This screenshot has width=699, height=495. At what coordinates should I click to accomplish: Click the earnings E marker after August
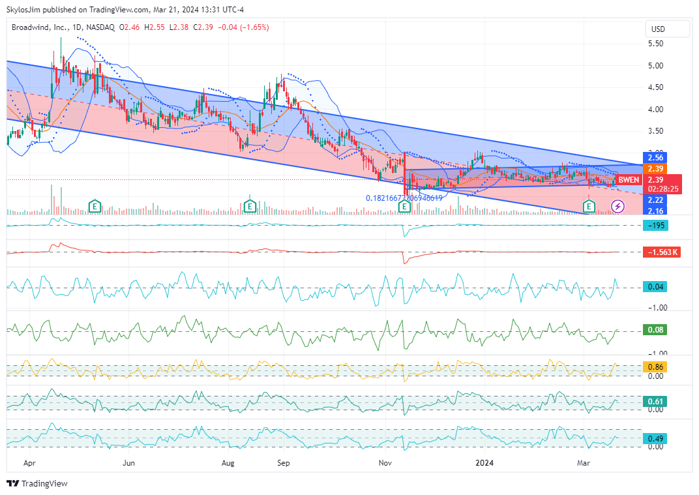coord(250,207)
